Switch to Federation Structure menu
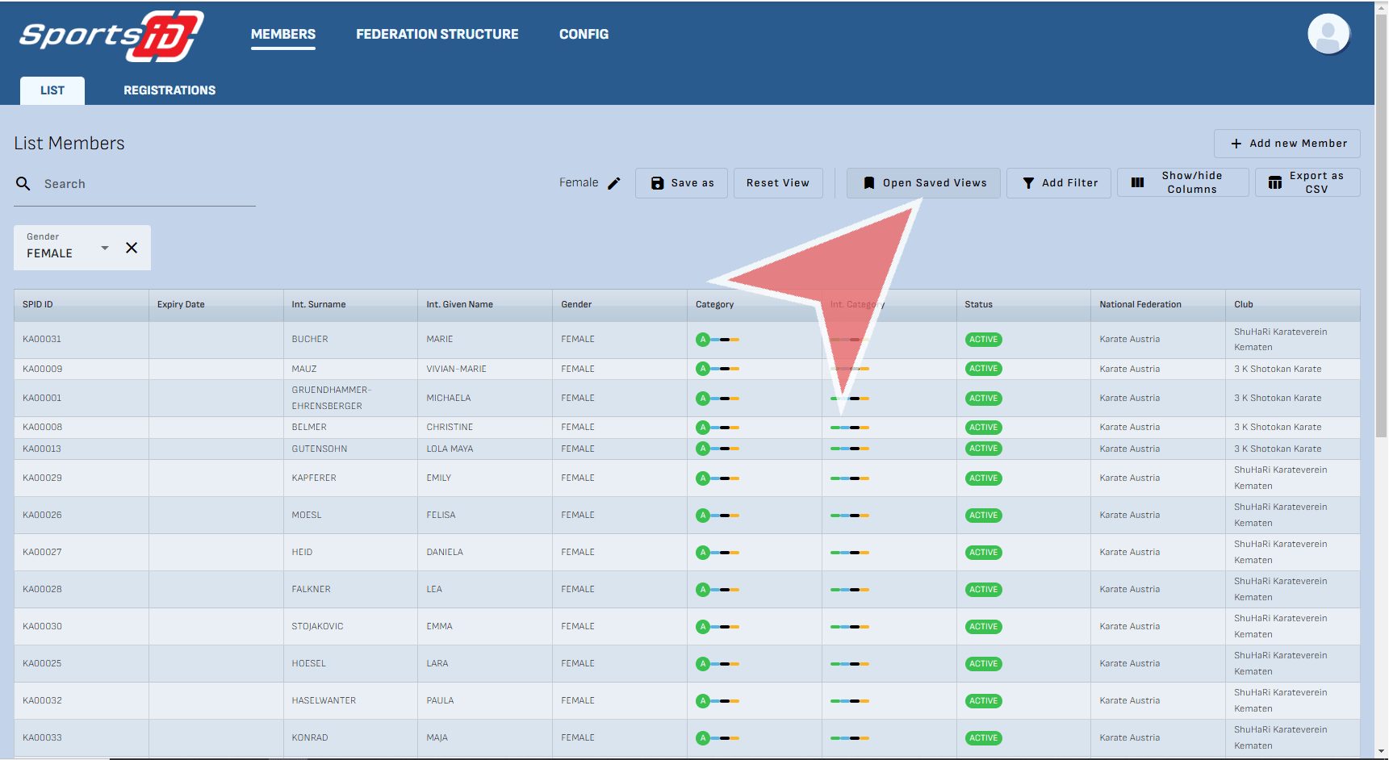This screenshot has width=1389, height=760. coord(437,34)
